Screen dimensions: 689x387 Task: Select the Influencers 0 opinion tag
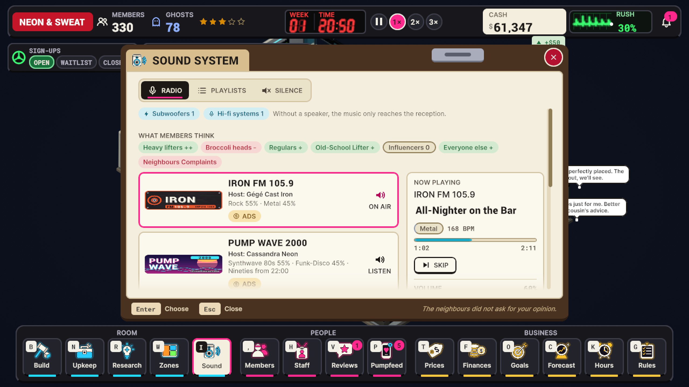click(x=409, y=148)
